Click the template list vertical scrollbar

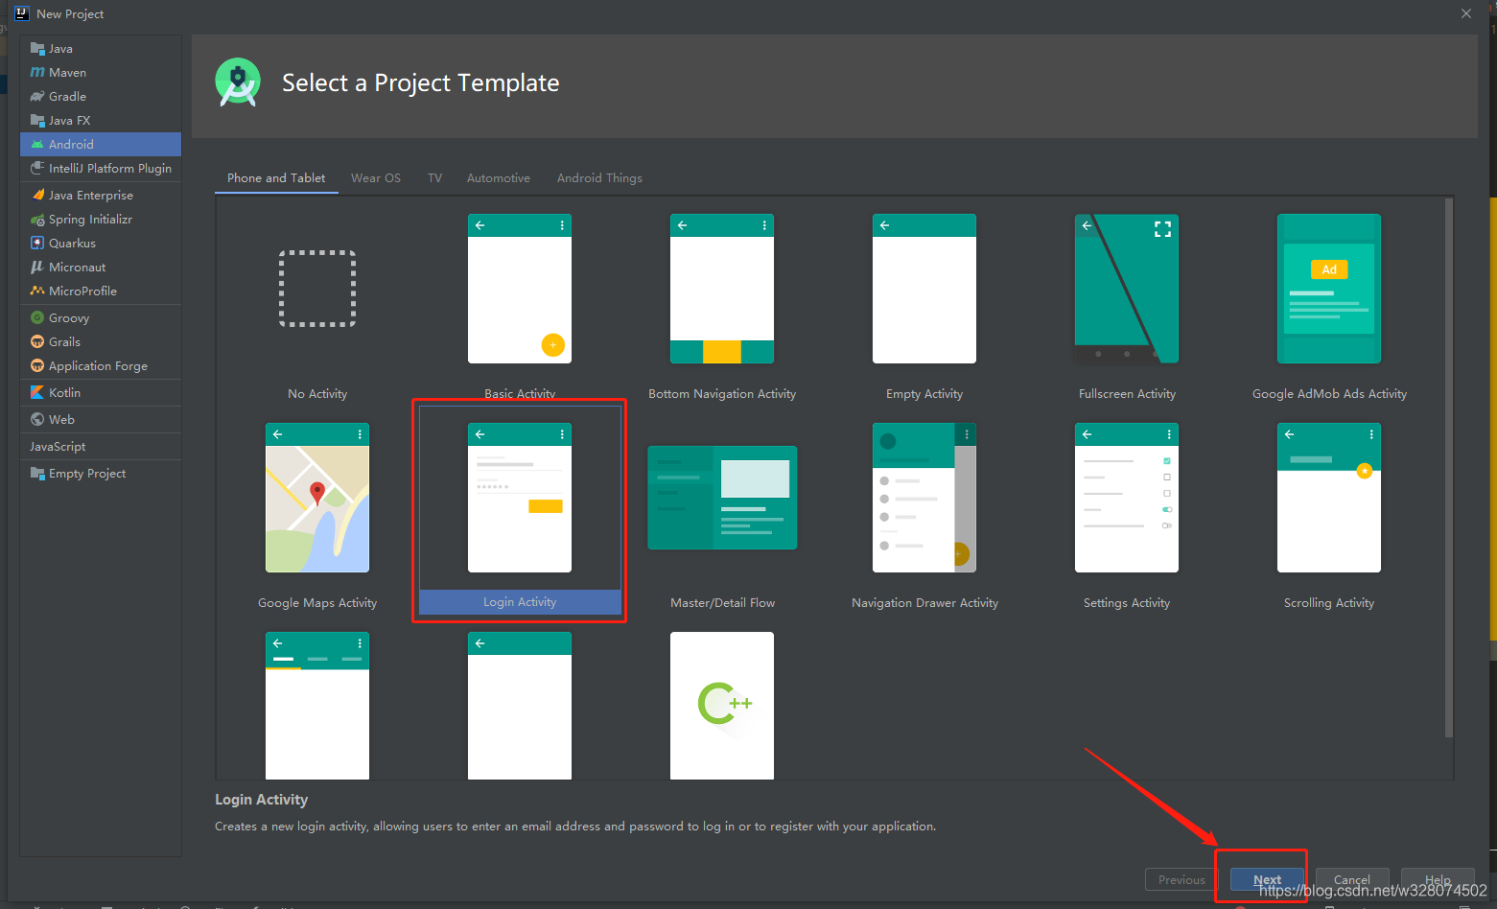click(1449, 468)
